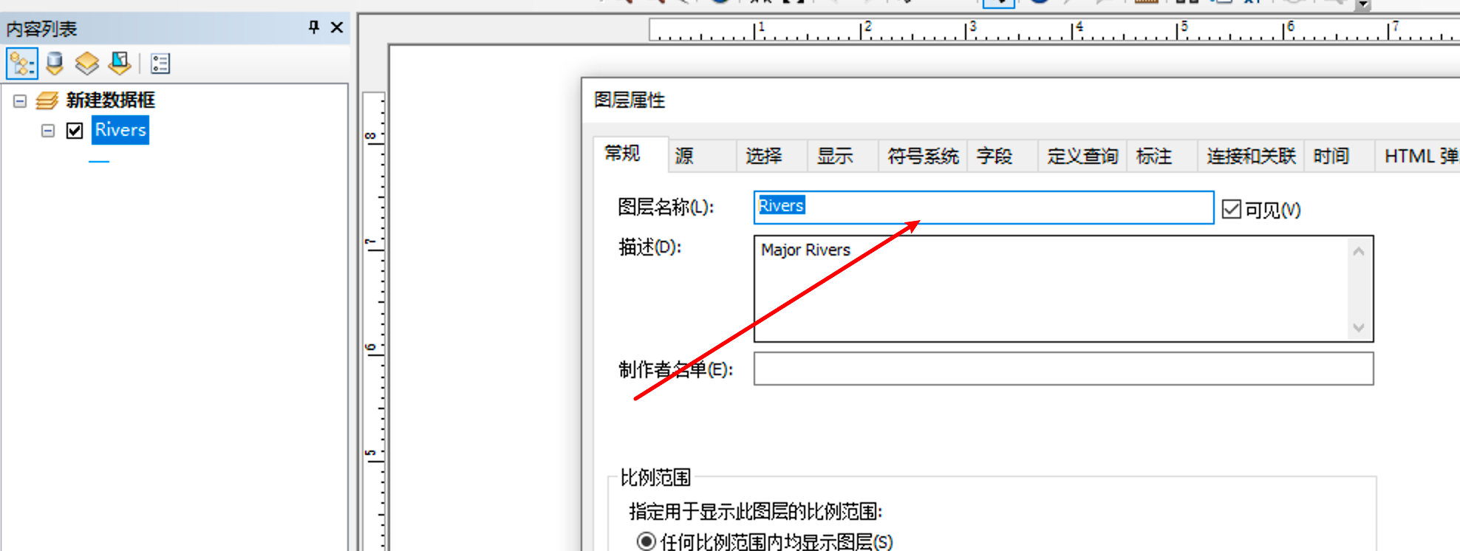Collapse the Rivers layer node
Viewport: 1460px width, 551px height.
coord(48,131)
